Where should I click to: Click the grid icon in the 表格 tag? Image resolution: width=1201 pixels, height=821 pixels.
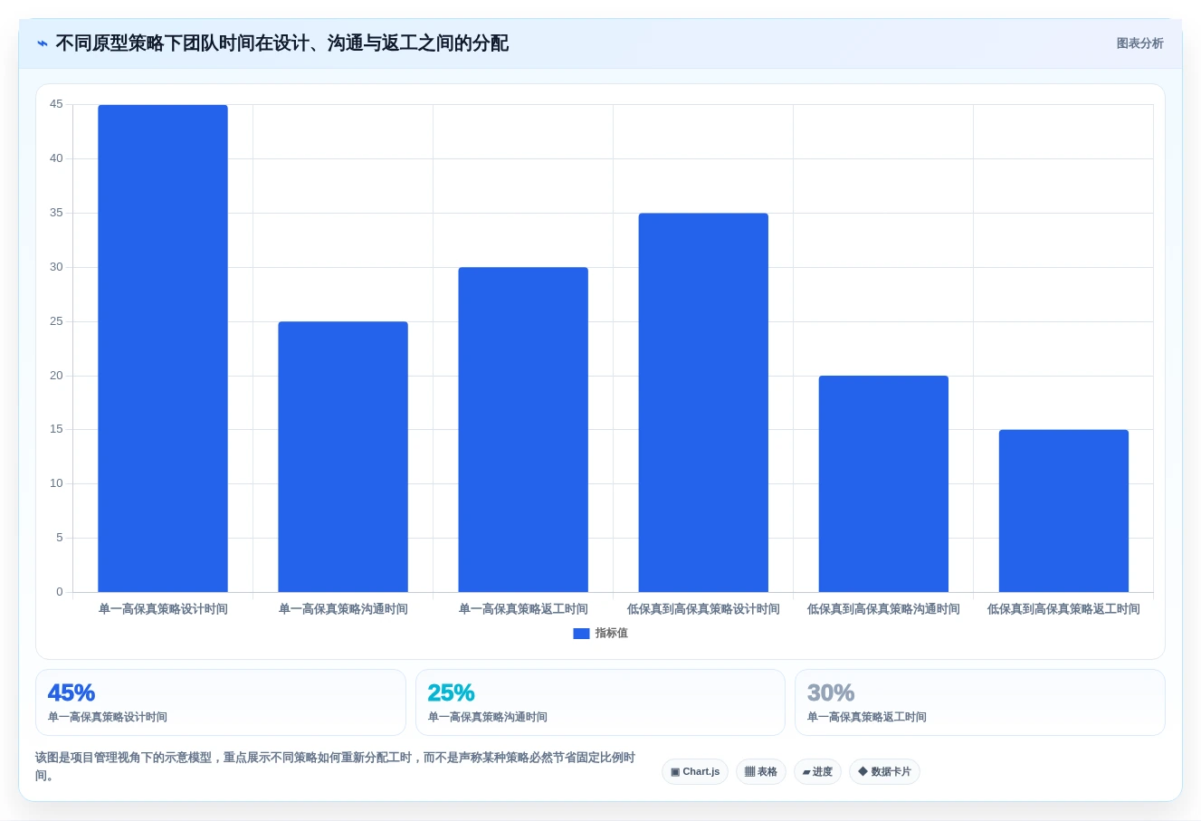[749, 772]
